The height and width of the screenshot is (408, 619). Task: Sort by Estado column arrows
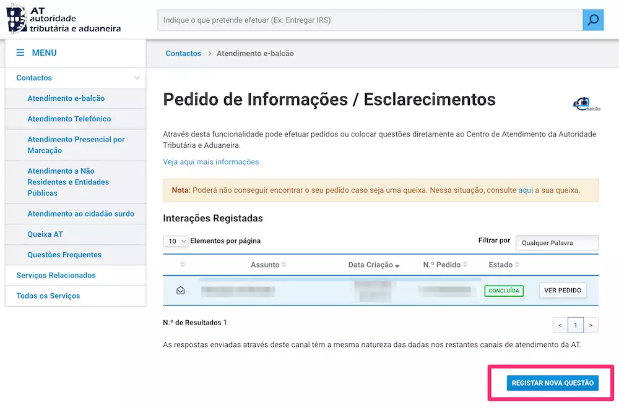pos(517,265)
